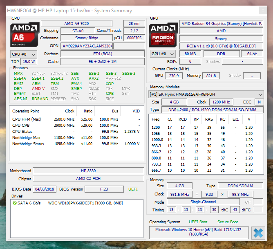Click the blue X close icon

tap(258, 233)
